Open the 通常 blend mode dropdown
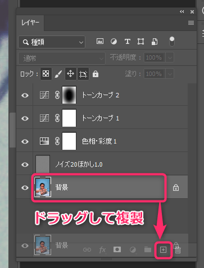Screen dimensions: 204x268 pos(62,59)
